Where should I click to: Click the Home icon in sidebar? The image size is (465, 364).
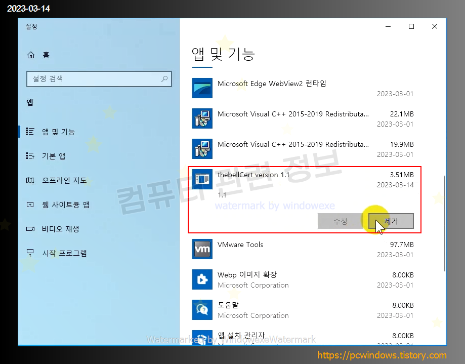(x=31, y=55)
